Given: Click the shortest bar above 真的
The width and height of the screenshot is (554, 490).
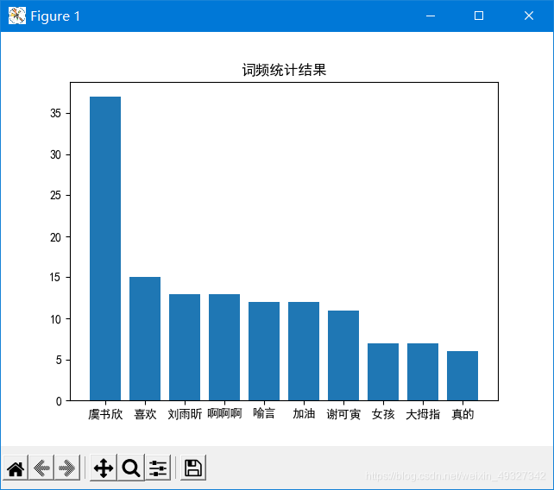Looking at the screenshot, I should coord(463,376).
